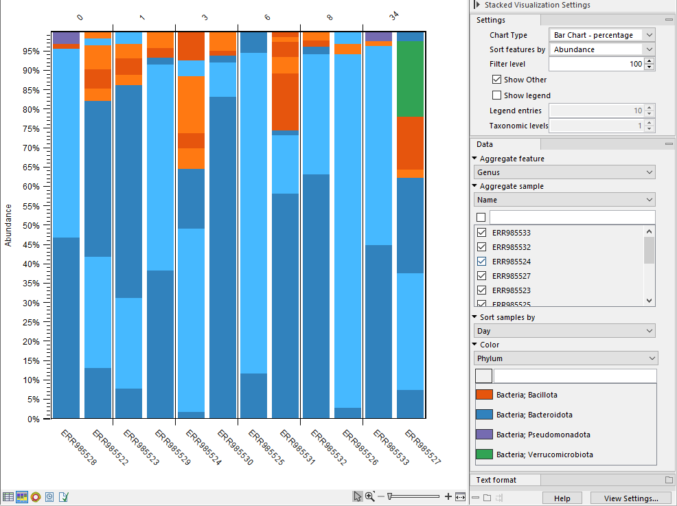Click the Bacteria; Verrucomicrobiota green swatch
This screenshot has width=677, height=506.
484,454
